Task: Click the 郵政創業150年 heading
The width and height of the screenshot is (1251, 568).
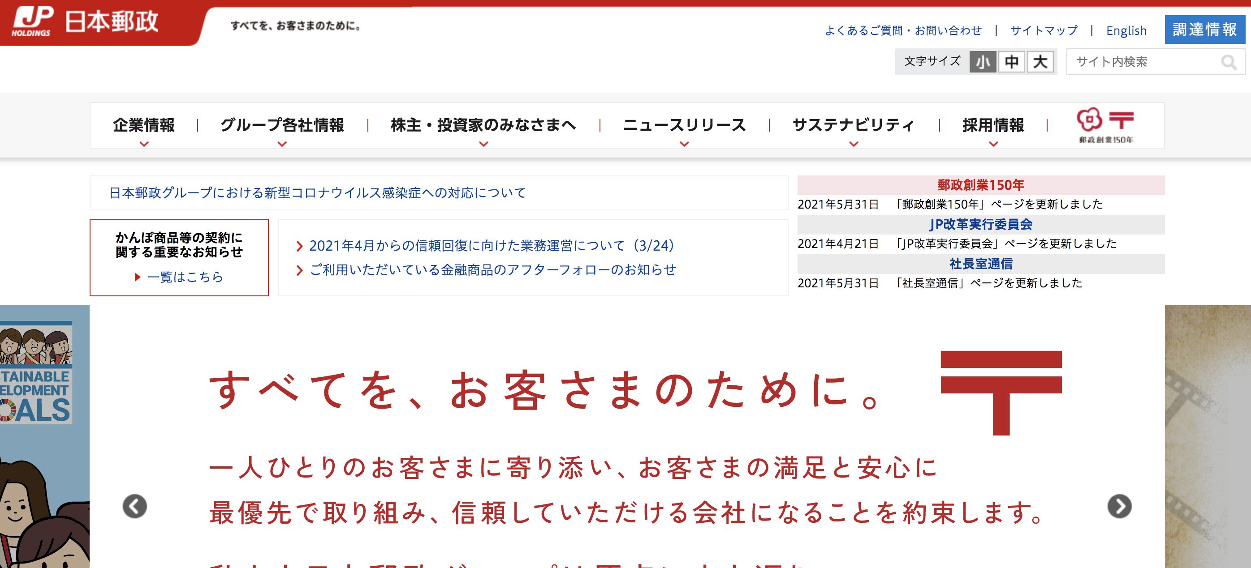Action: 980,185
